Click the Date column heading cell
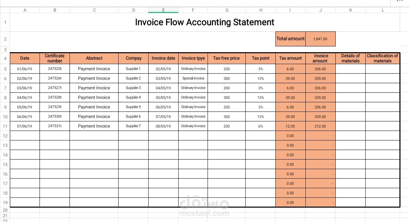The width and height of the screenshot is (409, 222). click(x=25, y=58)
